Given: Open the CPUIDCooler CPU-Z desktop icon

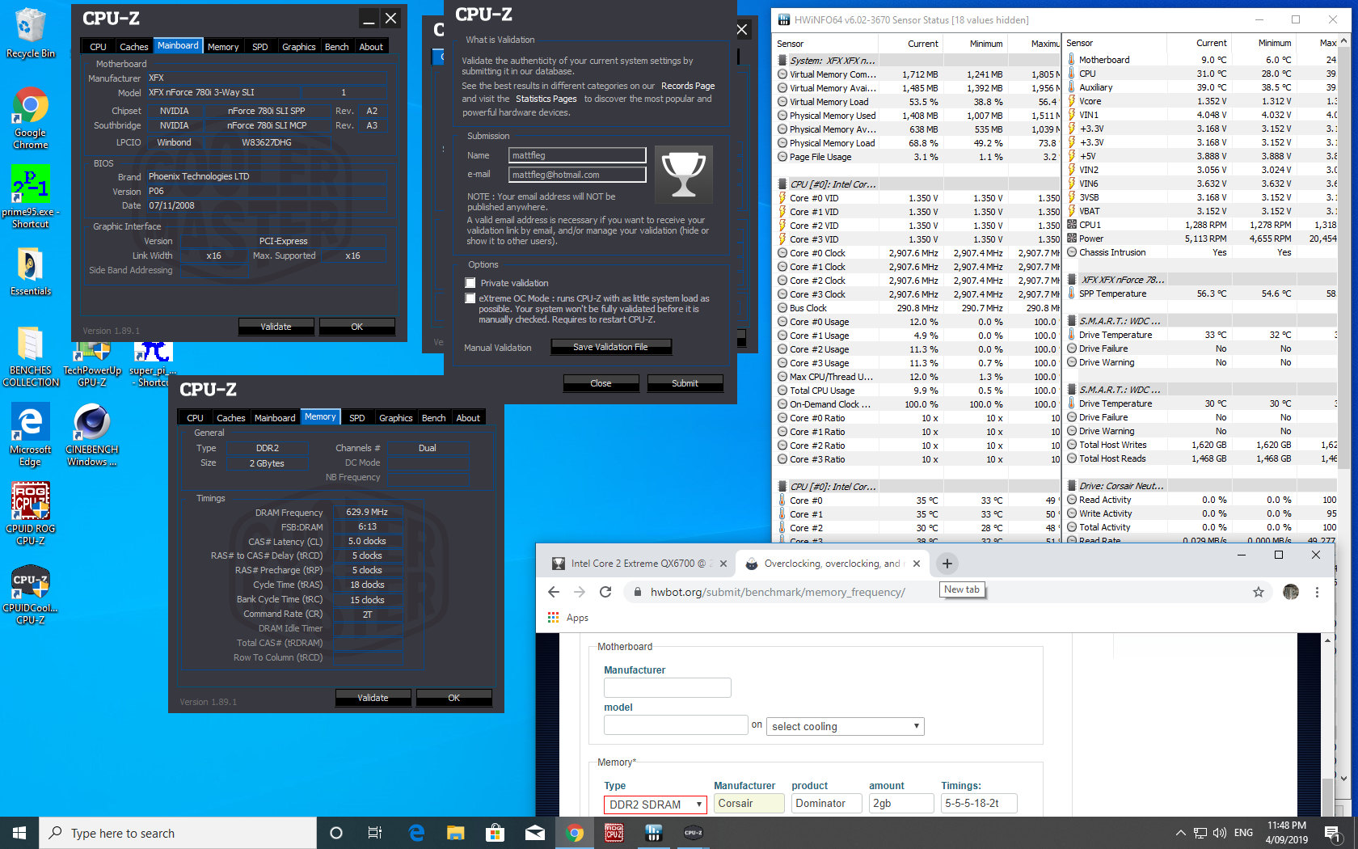Looking at the screenshot, I should point(31,594).
